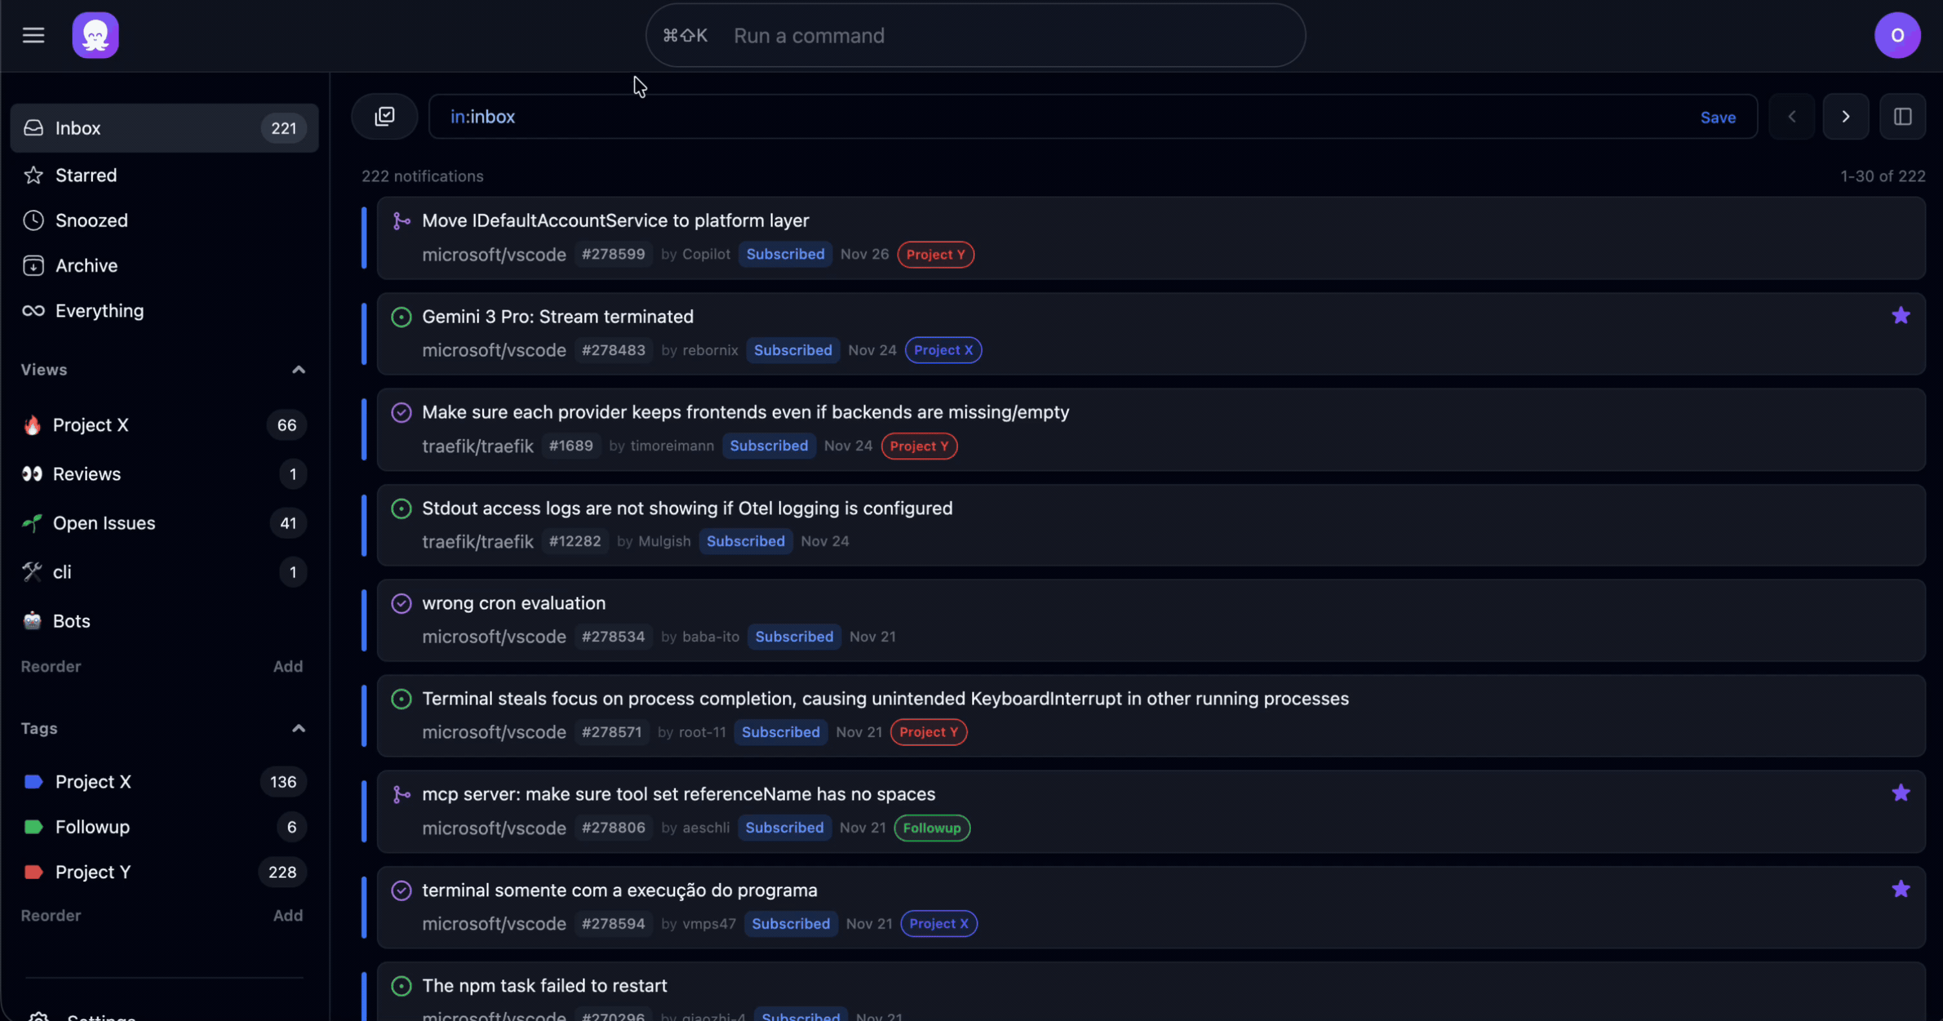1943x1021 pixels.
Task: Switch to the Everything view
Action: click(x=99, y=310)
